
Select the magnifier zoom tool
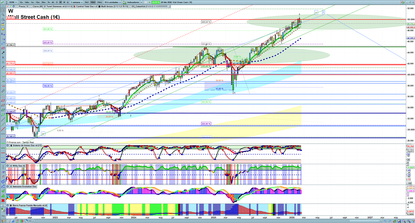point(3,15)
